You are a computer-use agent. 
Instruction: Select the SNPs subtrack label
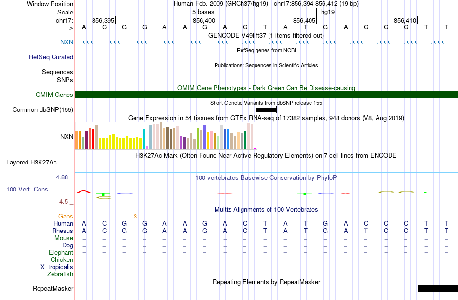(65, 80)
